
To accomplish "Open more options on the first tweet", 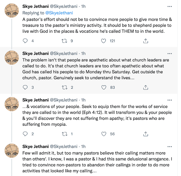I will [x=169, y=6].
